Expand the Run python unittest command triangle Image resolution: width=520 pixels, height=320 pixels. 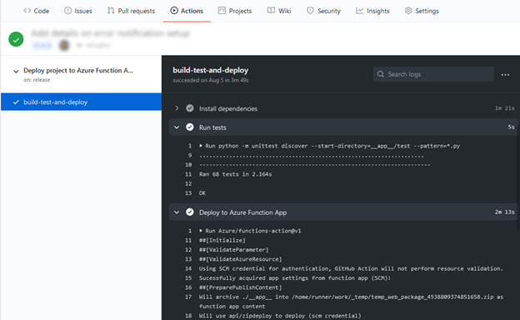point(201,146)
